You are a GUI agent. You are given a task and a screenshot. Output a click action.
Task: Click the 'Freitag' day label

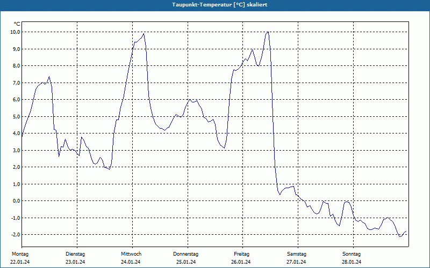point(241,254)
